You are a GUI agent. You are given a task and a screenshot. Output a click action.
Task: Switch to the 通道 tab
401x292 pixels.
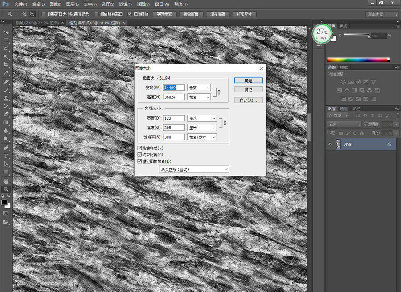[x=344, y=108]
